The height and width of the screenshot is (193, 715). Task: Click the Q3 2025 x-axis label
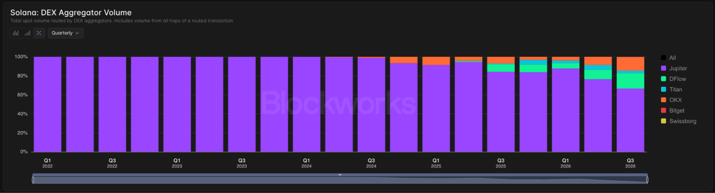coord(501,163)
